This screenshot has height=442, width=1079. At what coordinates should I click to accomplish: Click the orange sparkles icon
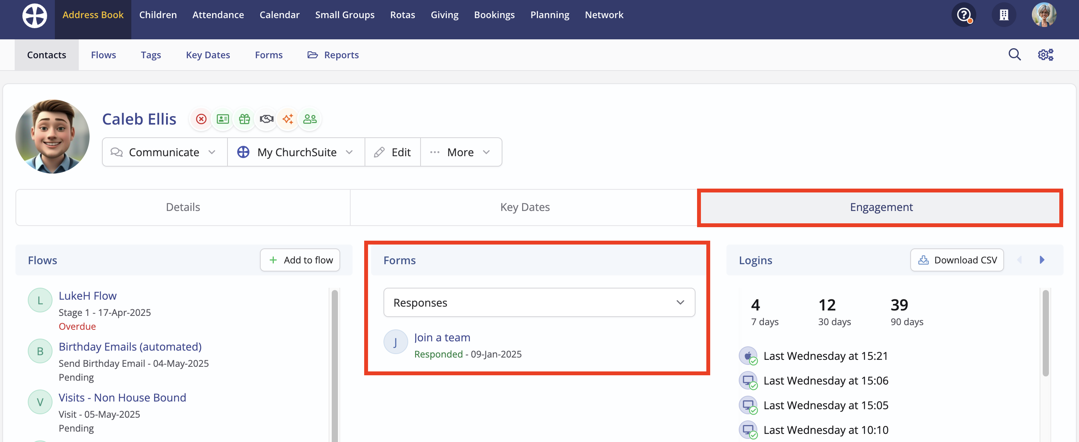pos(288,119)
